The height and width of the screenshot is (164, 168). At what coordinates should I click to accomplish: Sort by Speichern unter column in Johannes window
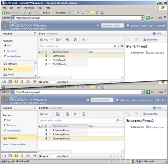click(x=70, y=126)
